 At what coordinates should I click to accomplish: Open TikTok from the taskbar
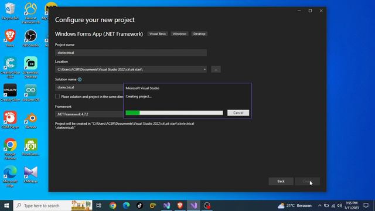click(139, 206)
